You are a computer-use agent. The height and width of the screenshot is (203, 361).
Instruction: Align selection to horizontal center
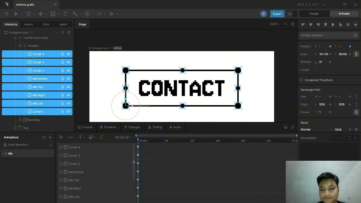point(311,25)
